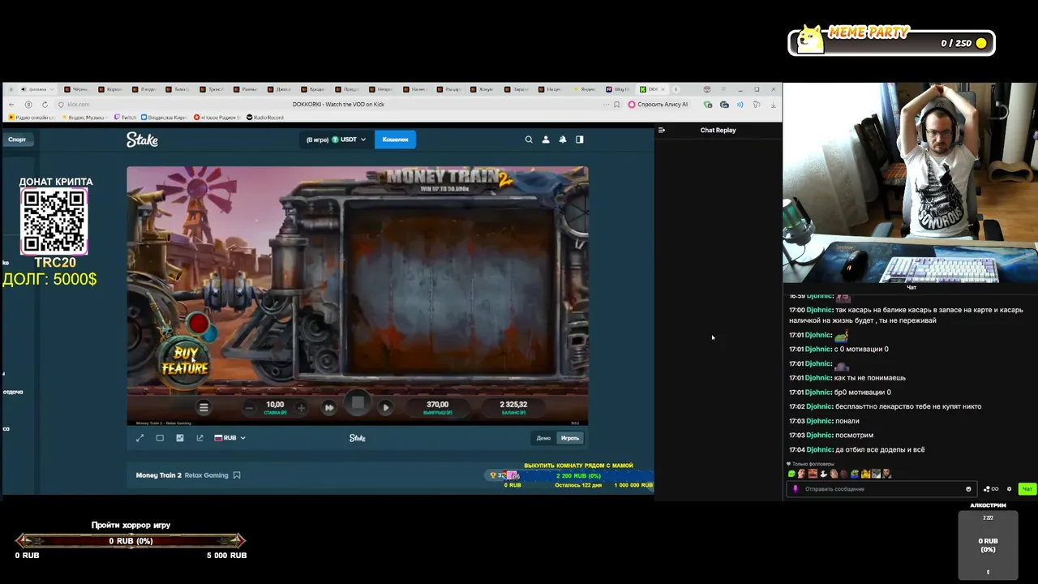Click the kick.com address bar
1038x584 pixels.
pos(79,104)
